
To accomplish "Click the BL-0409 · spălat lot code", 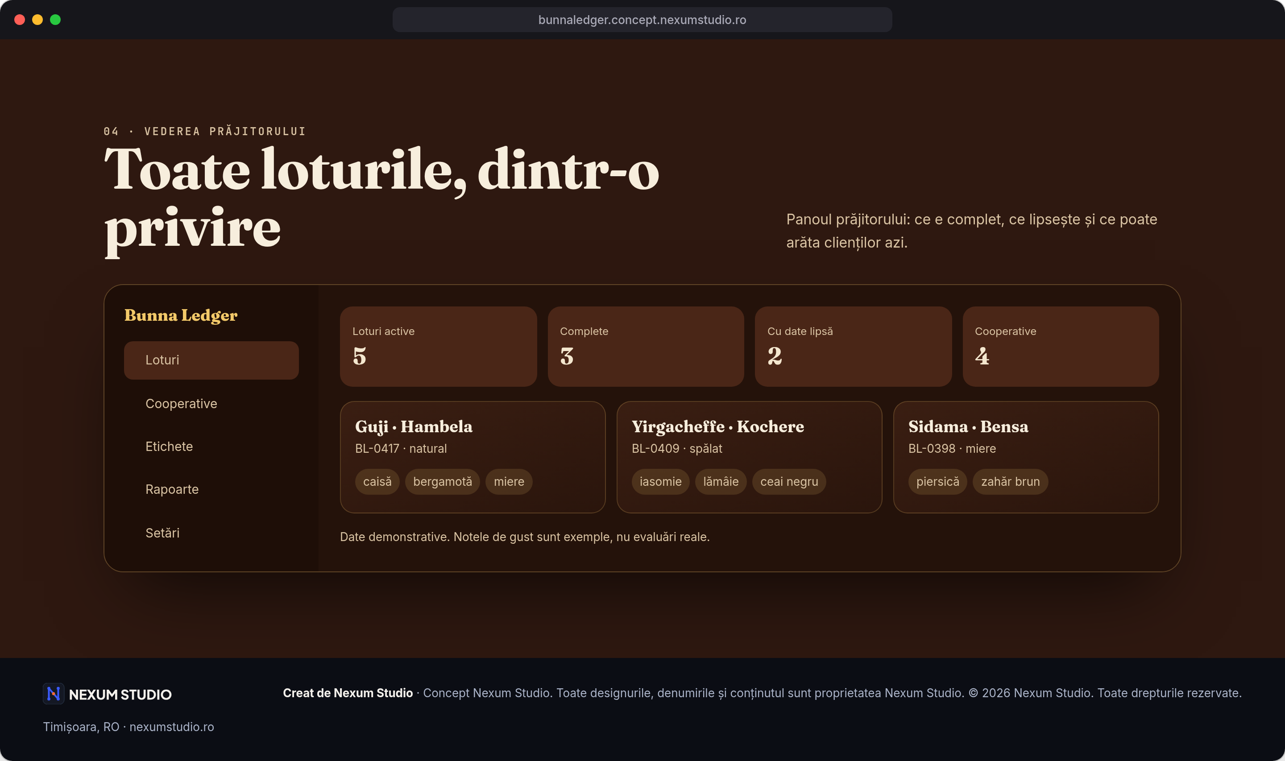I will point(677,449).
